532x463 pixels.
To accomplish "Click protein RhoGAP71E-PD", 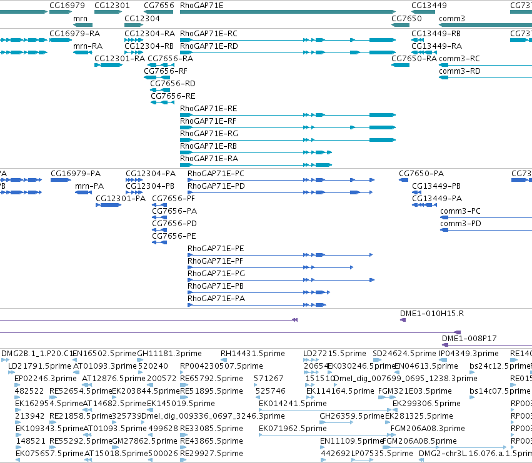I will (216, 187).
